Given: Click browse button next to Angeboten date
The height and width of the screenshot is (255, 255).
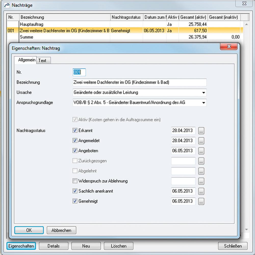Looking at the screenshot, I should point(201,151).
